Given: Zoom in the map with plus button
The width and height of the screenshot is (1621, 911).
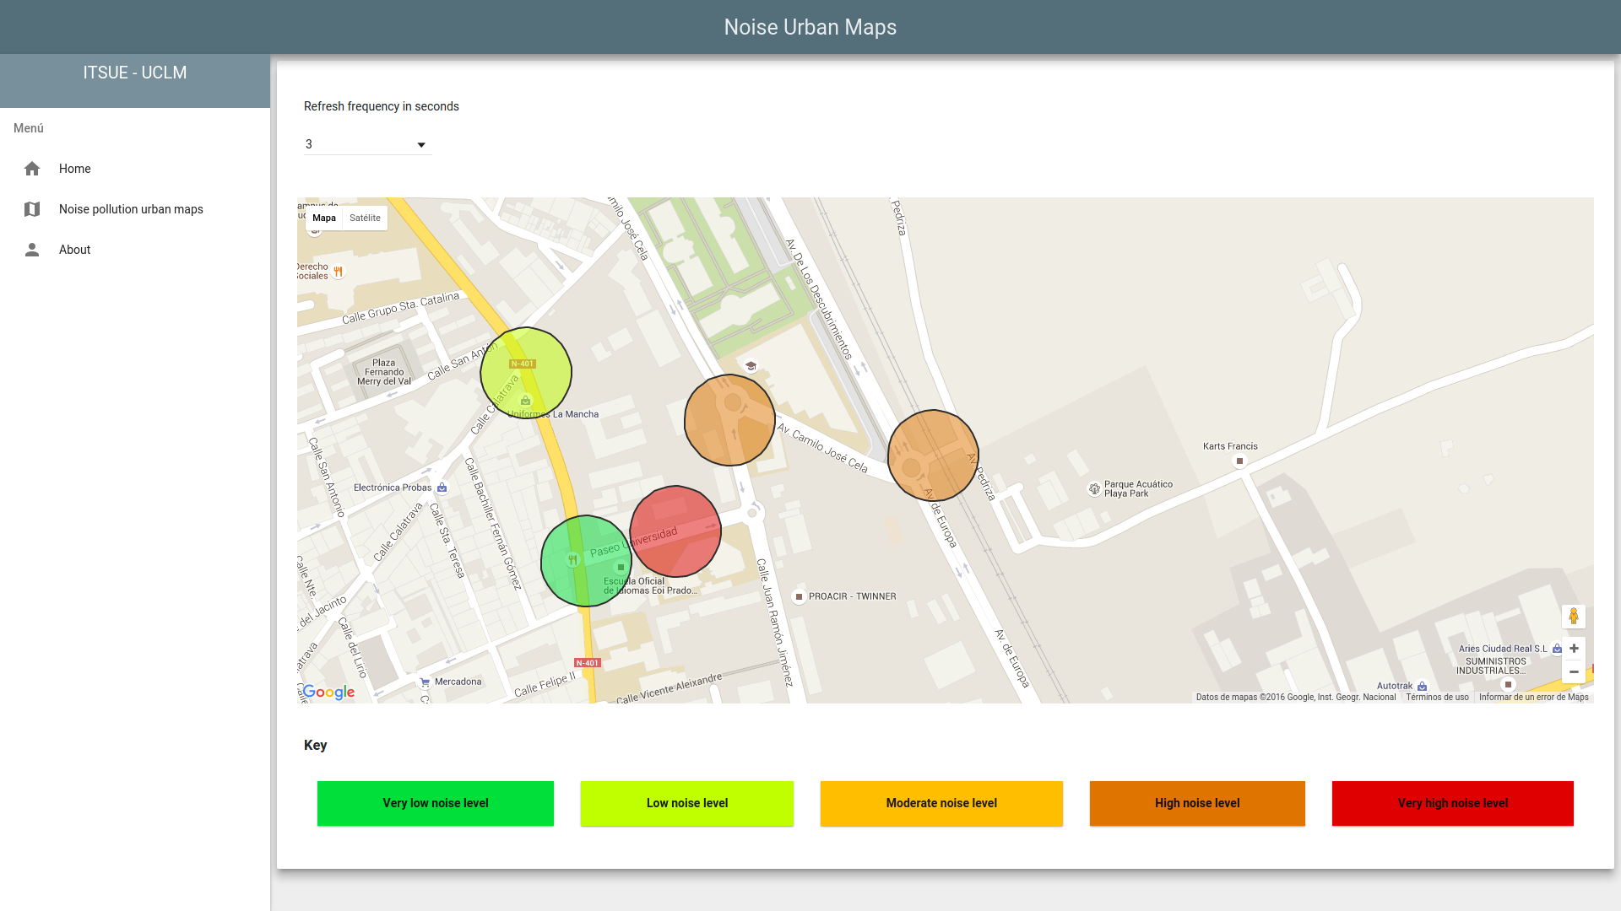Looking at the screenshot, I should click(x=1574, y=649).
